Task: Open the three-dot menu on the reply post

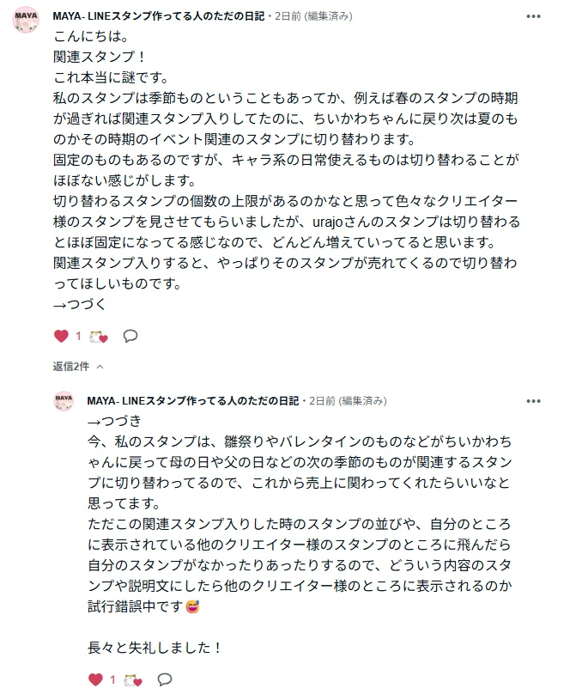Action: (533, 401)
